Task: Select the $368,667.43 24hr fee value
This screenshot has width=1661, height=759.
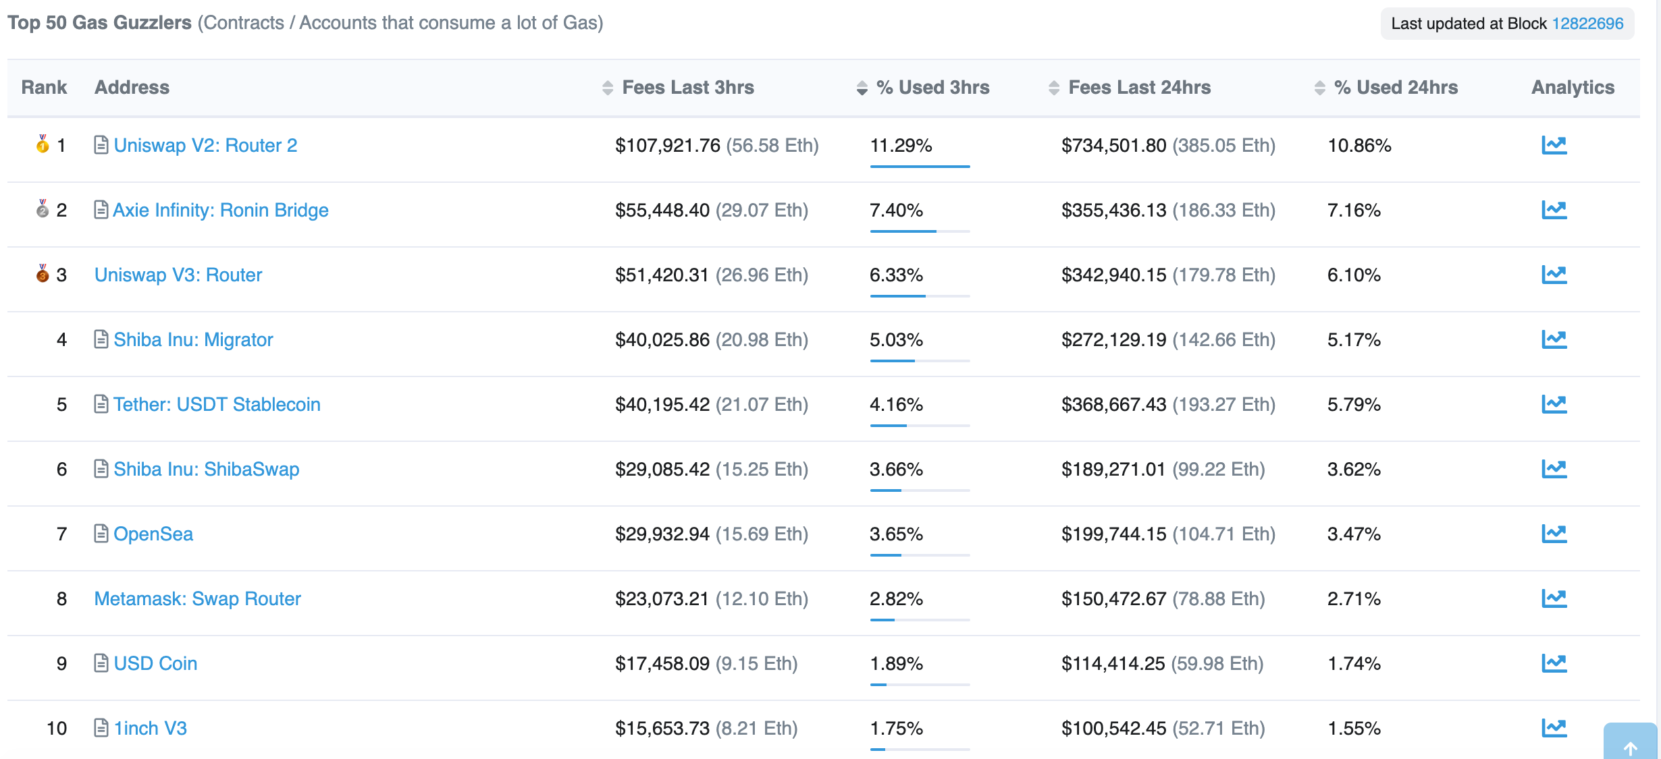Action: (x=1113, y=404)
